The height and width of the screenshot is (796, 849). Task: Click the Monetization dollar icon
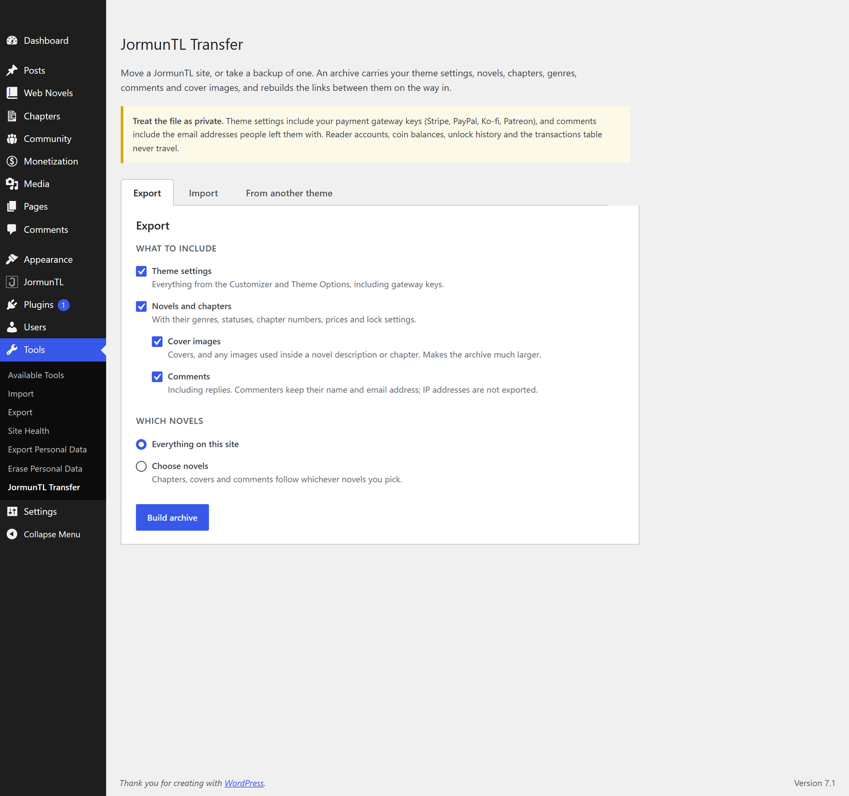point(12,161)
